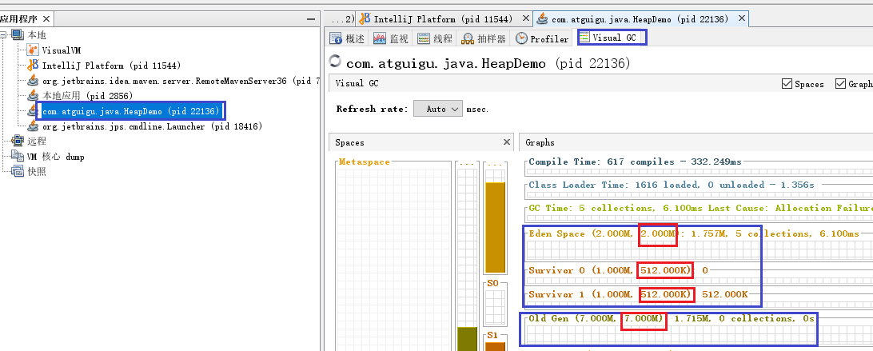Viewport: 873px width, 351px height.
Task: Open the IntelliJ Platform (pid 11544) tab
Action: tap(443, 19)
